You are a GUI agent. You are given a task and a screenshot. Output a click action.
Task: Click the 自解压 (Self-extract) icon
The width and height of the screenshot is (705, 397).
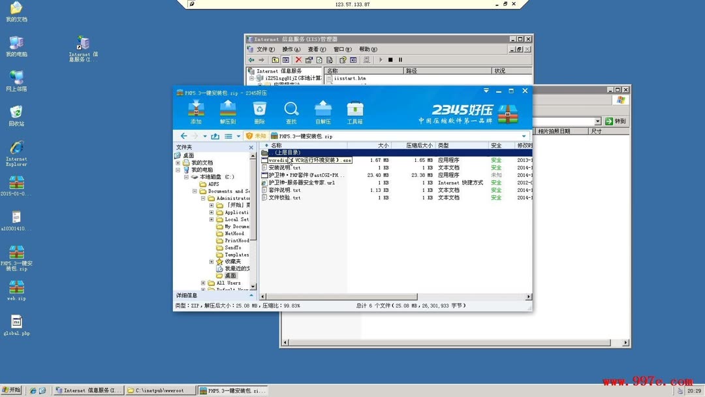[x=322, y=111]
